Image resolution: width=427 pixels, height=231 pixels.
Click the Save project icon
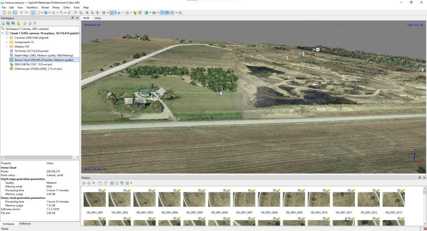[x=15, y=12]
